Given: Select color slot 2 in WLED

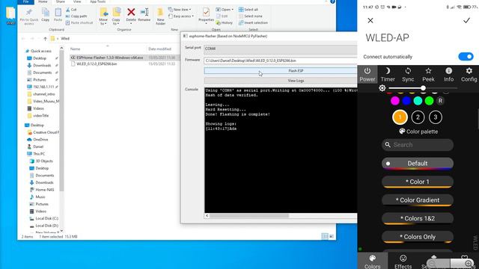Looking at the screenshot, I should click(x=418, y=117).
